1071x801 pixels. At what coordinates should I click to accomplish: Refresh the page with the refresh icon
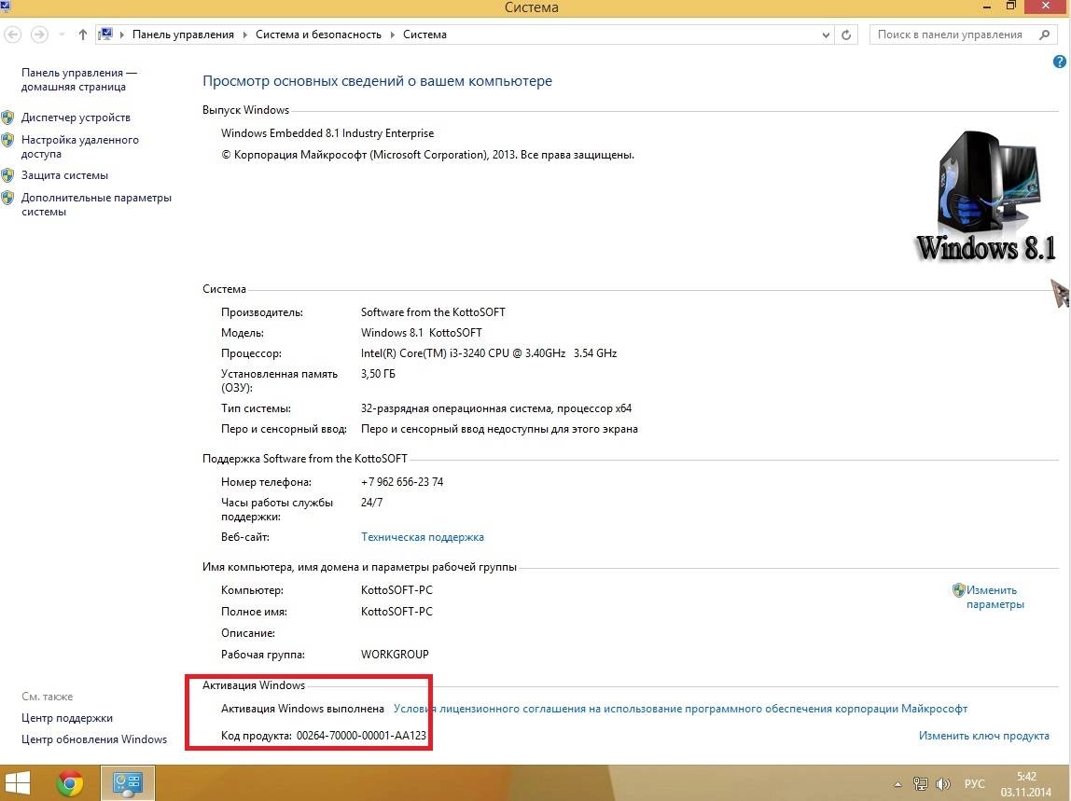[846, 35]
